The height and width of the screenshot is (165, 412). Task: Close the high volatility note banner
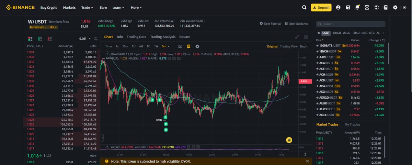pyautogui.click(x=307, y=161)
